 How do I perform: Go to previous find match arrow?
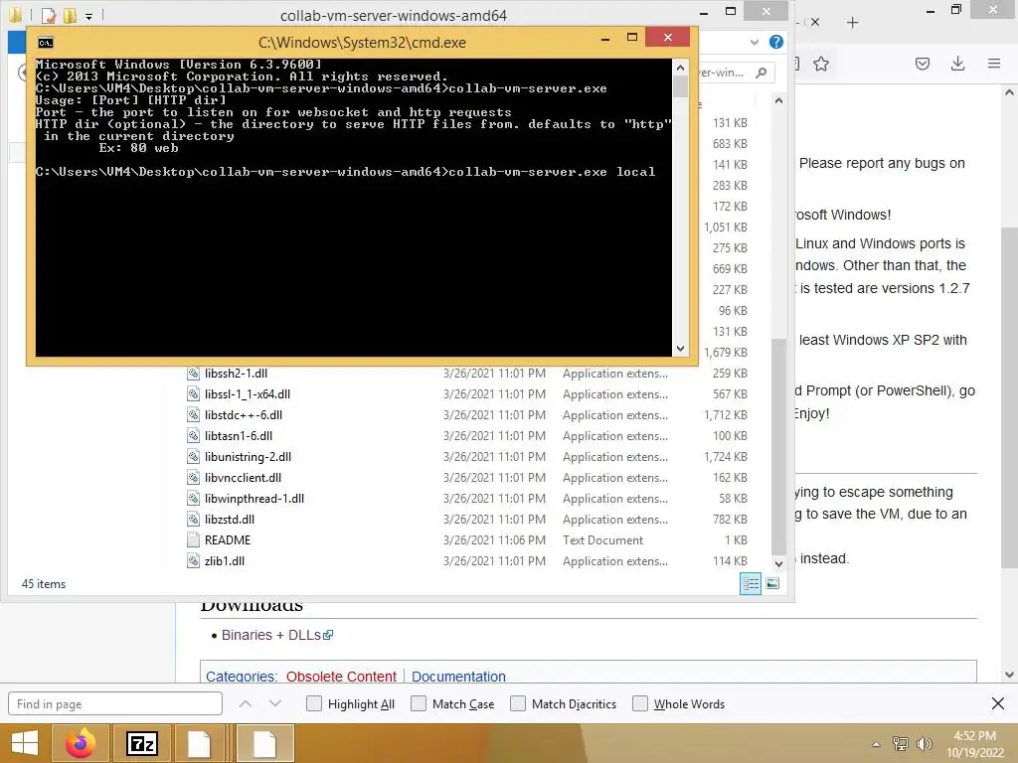click(245, 703)
